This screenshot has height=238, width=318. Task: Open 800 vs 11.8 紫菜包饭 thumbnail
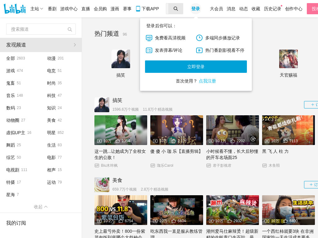tap(121, 210)
